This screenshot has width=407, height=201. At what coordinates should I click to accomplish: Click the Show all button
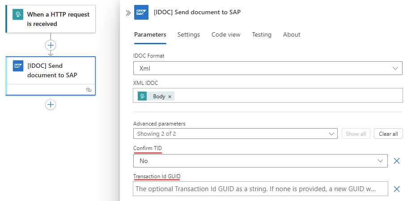click(x=356, y=134)
